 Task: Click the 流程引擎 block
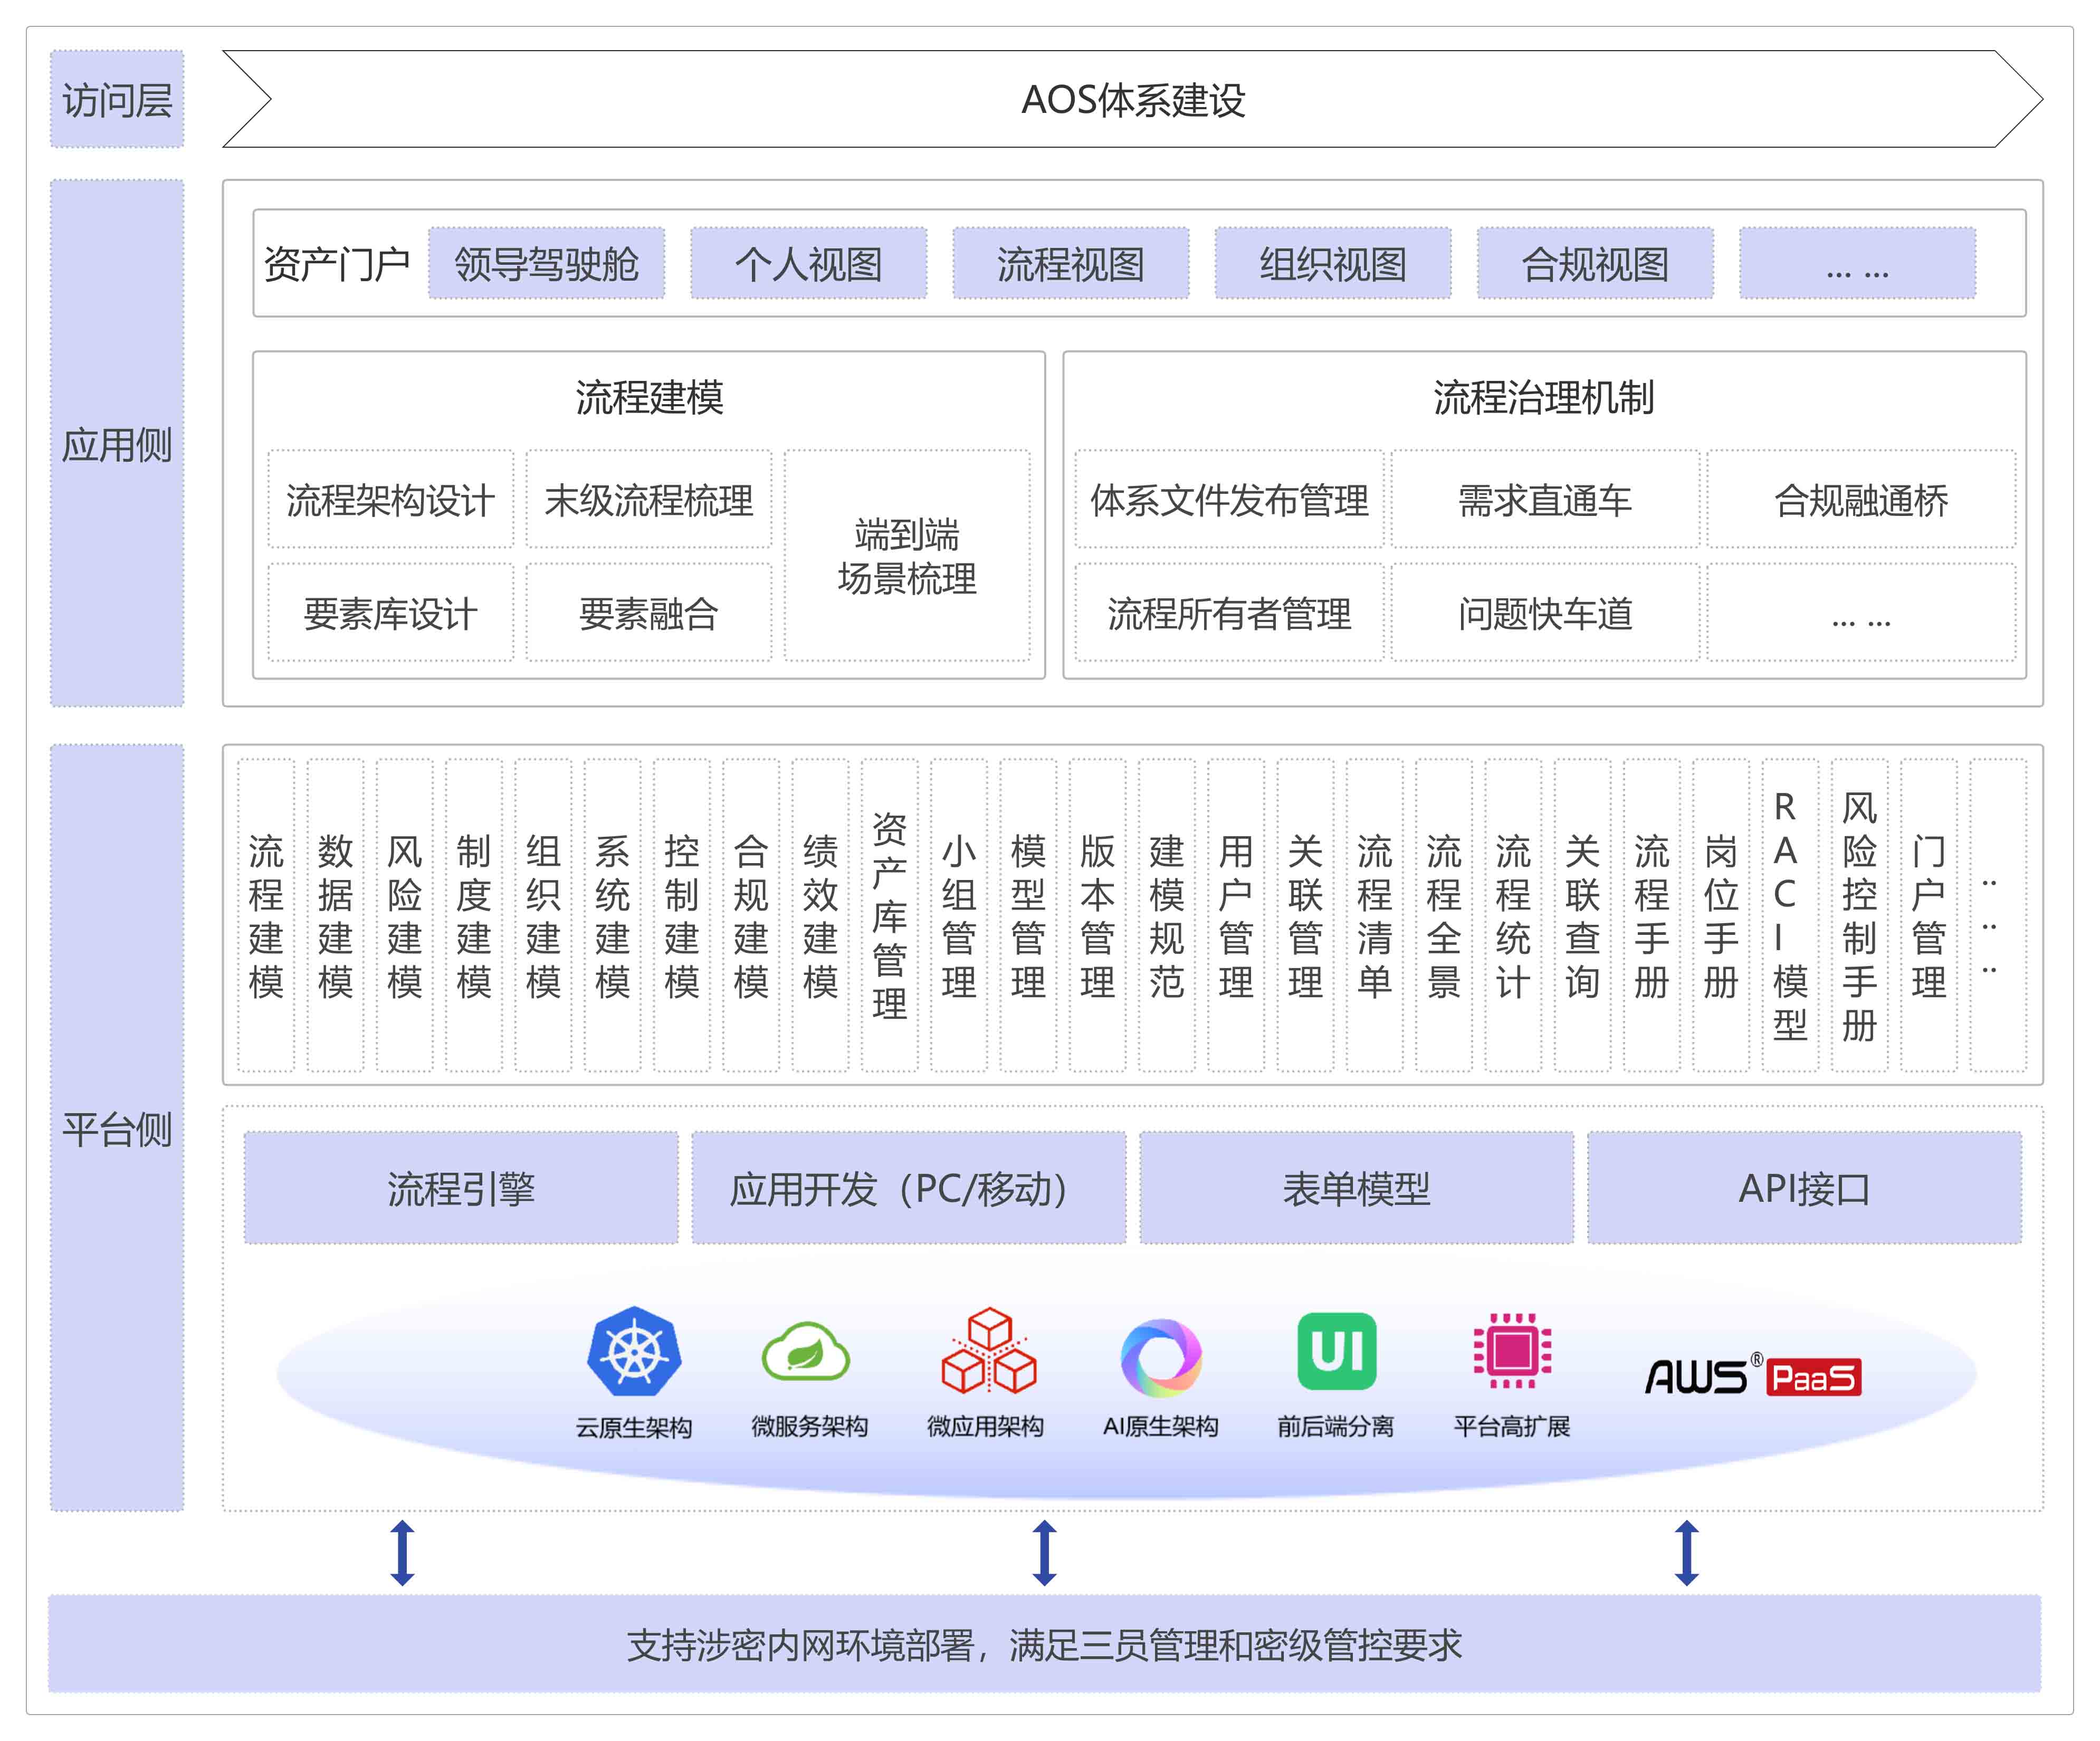pyautogui.click(x=461, y=1188)
